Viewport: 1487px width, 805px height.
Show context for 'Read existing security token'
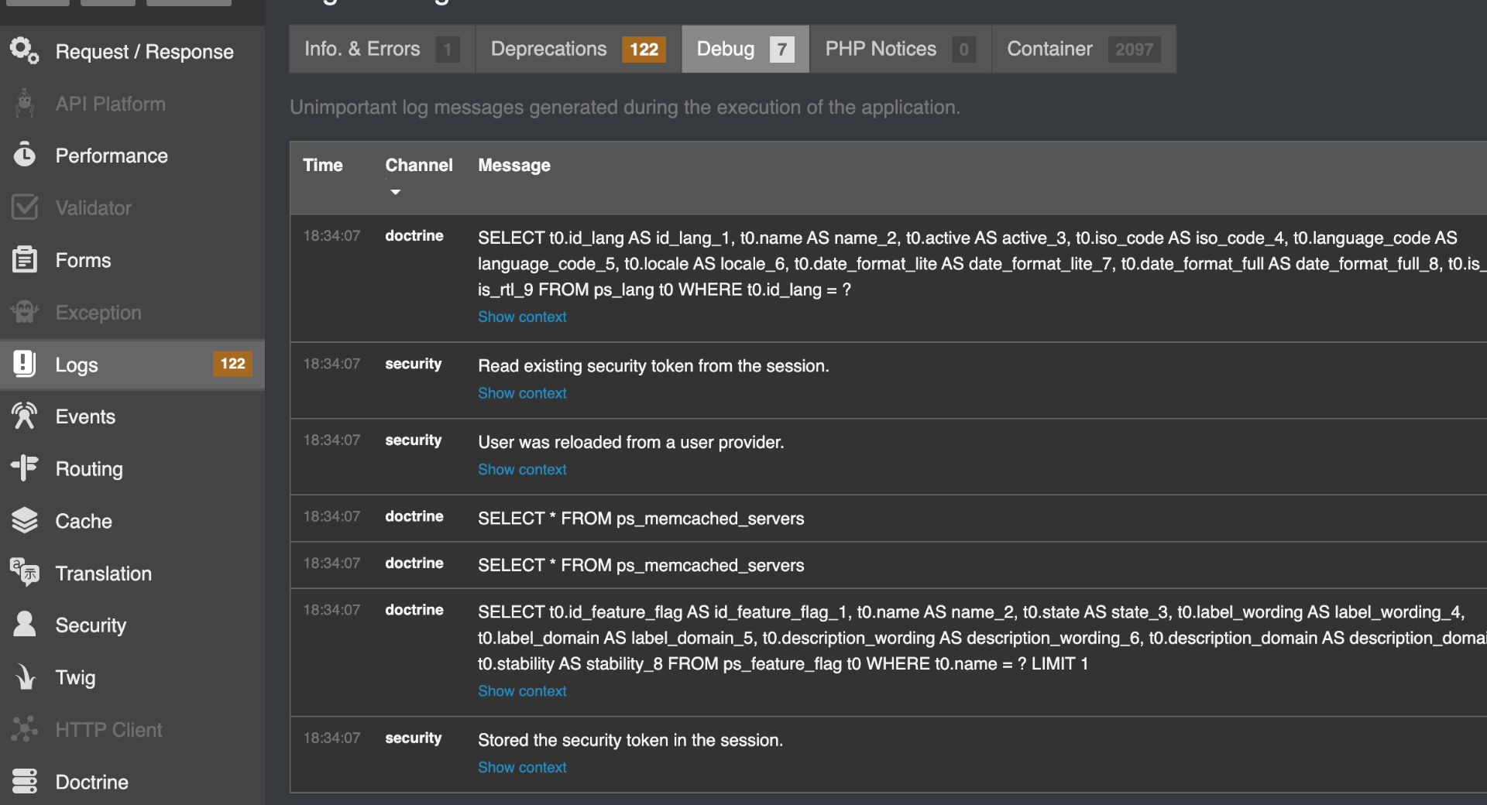[522, 393]
